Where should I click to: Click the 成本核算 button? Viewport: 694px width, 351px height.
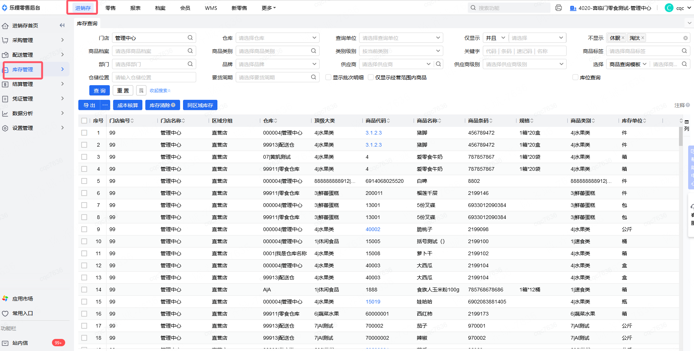tap(127, 105)
